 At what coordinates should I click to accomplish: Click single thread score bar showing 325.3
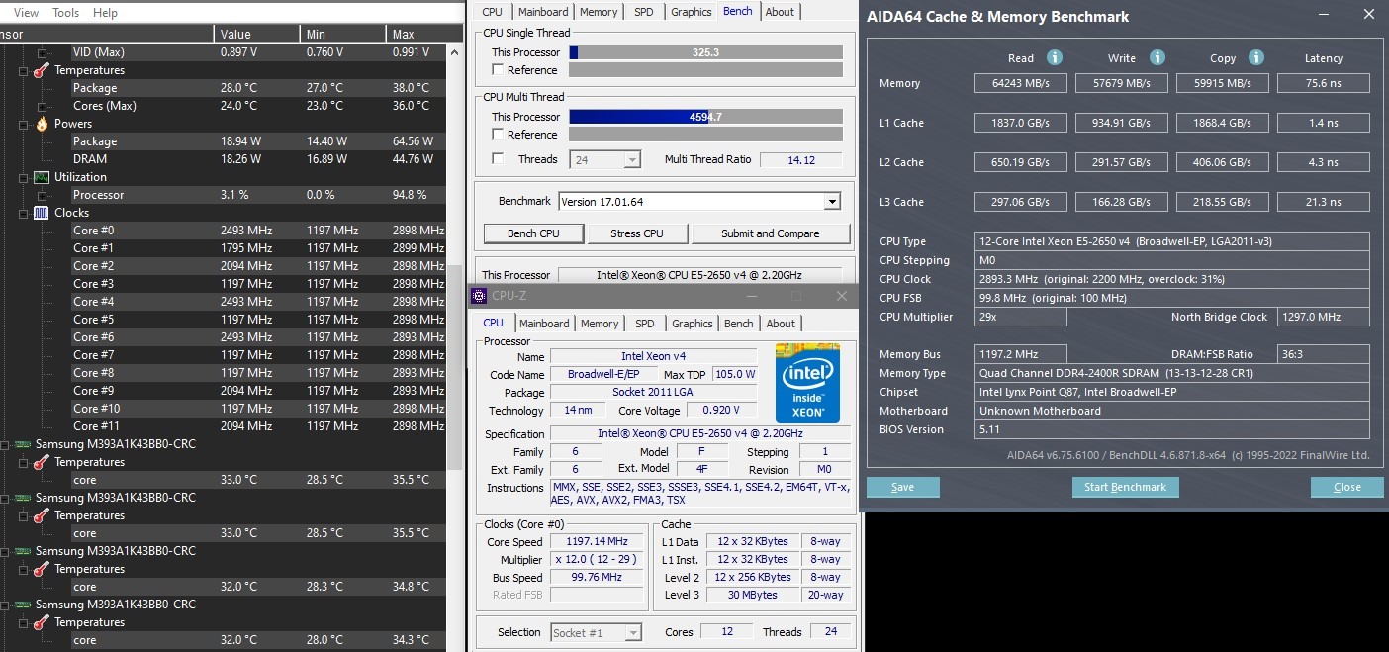pos(705,52)
